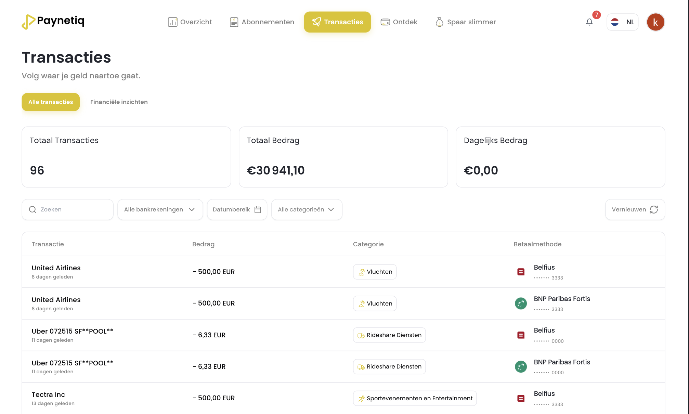
Task: Navigate to Spaar slimmer
Action: click(x=465, y=22)
